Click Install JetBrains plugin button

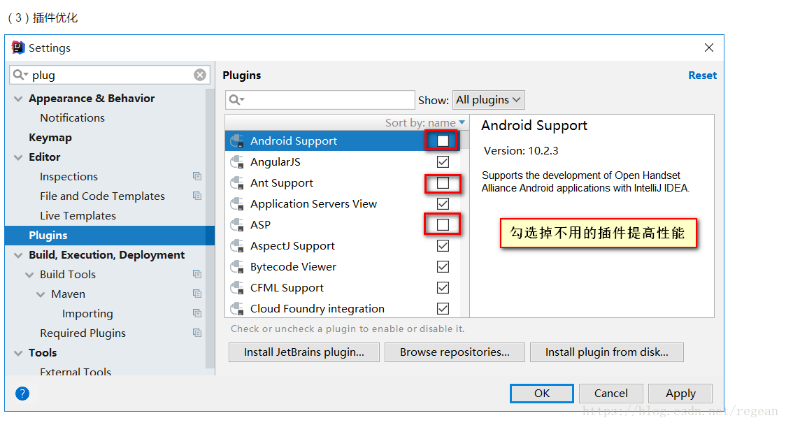click(303, 352)
